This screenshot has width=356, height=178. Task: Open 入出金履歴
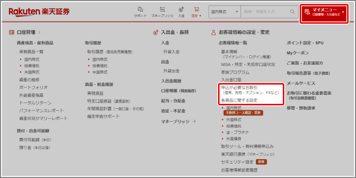click(x=172, y=81)
